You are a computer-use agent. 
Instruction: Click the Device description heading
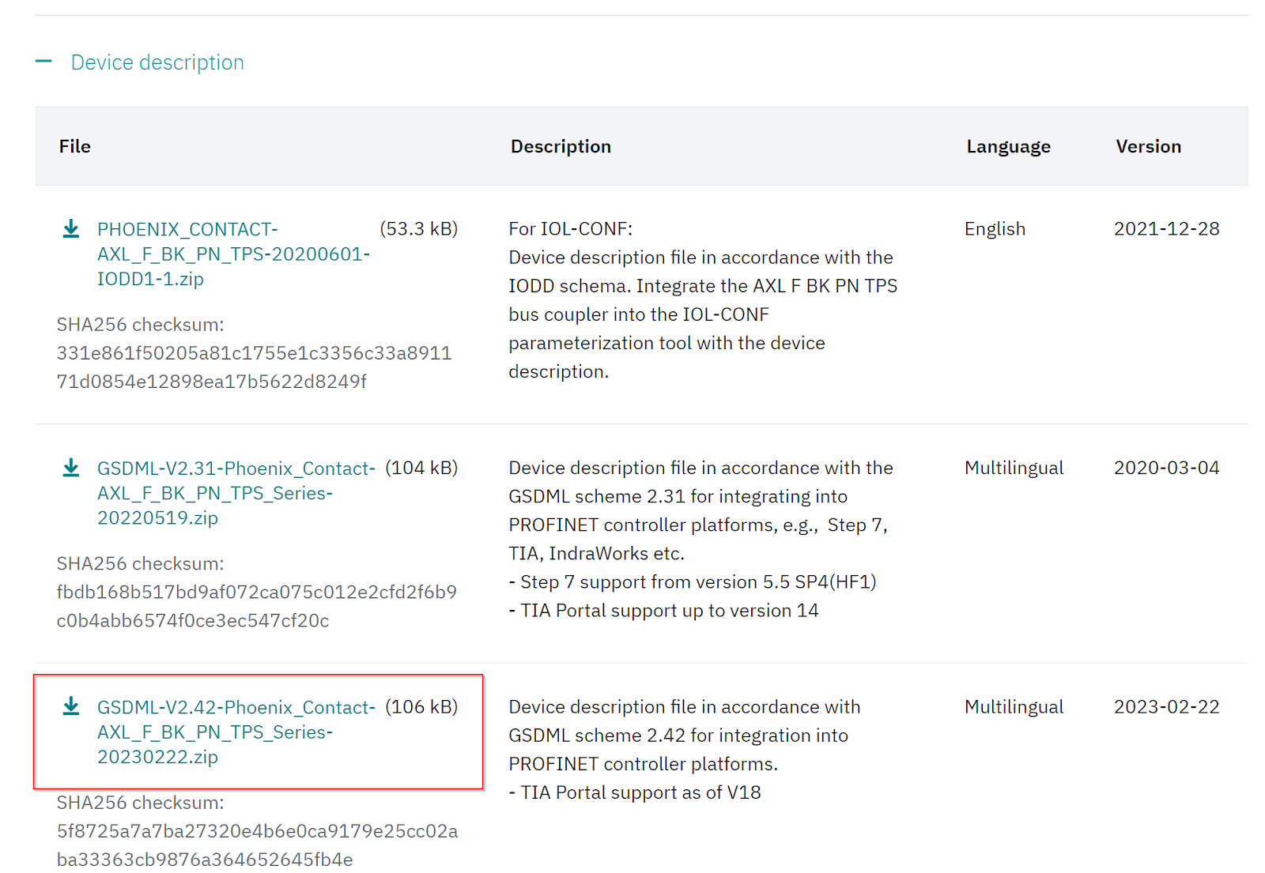pos(157,62)
